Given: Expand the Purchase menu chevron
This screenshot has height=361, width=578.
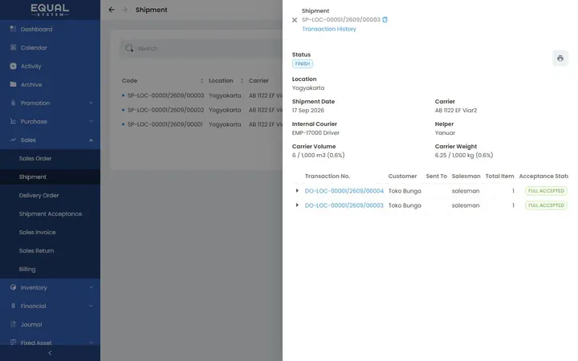Looking at the screenshot, I should [91, 121].
